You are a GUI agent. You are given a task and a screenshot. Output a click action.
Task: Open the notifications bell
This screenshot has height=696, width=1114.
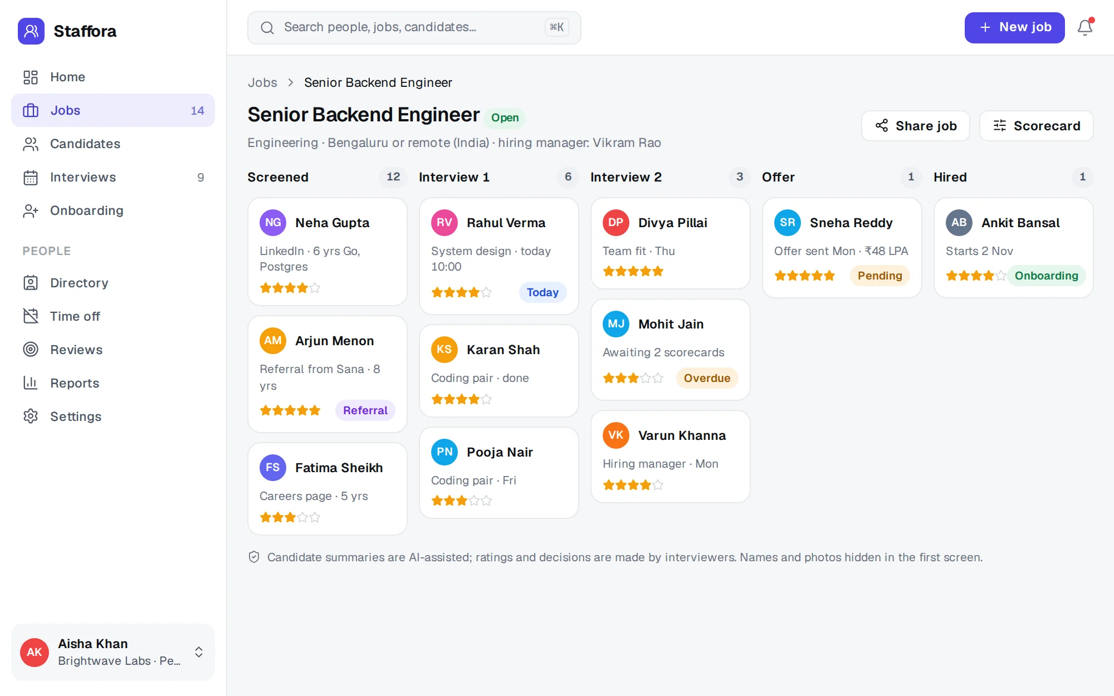pyautogui.click(x=1085, y=27)
